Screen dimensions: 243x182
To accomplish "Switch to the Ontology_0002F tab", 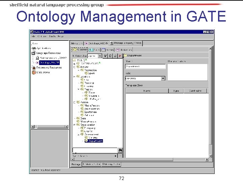I will point(97,43).
